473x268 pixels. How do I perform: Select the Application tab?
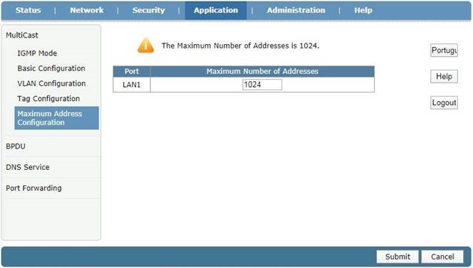tap(216, 10)
